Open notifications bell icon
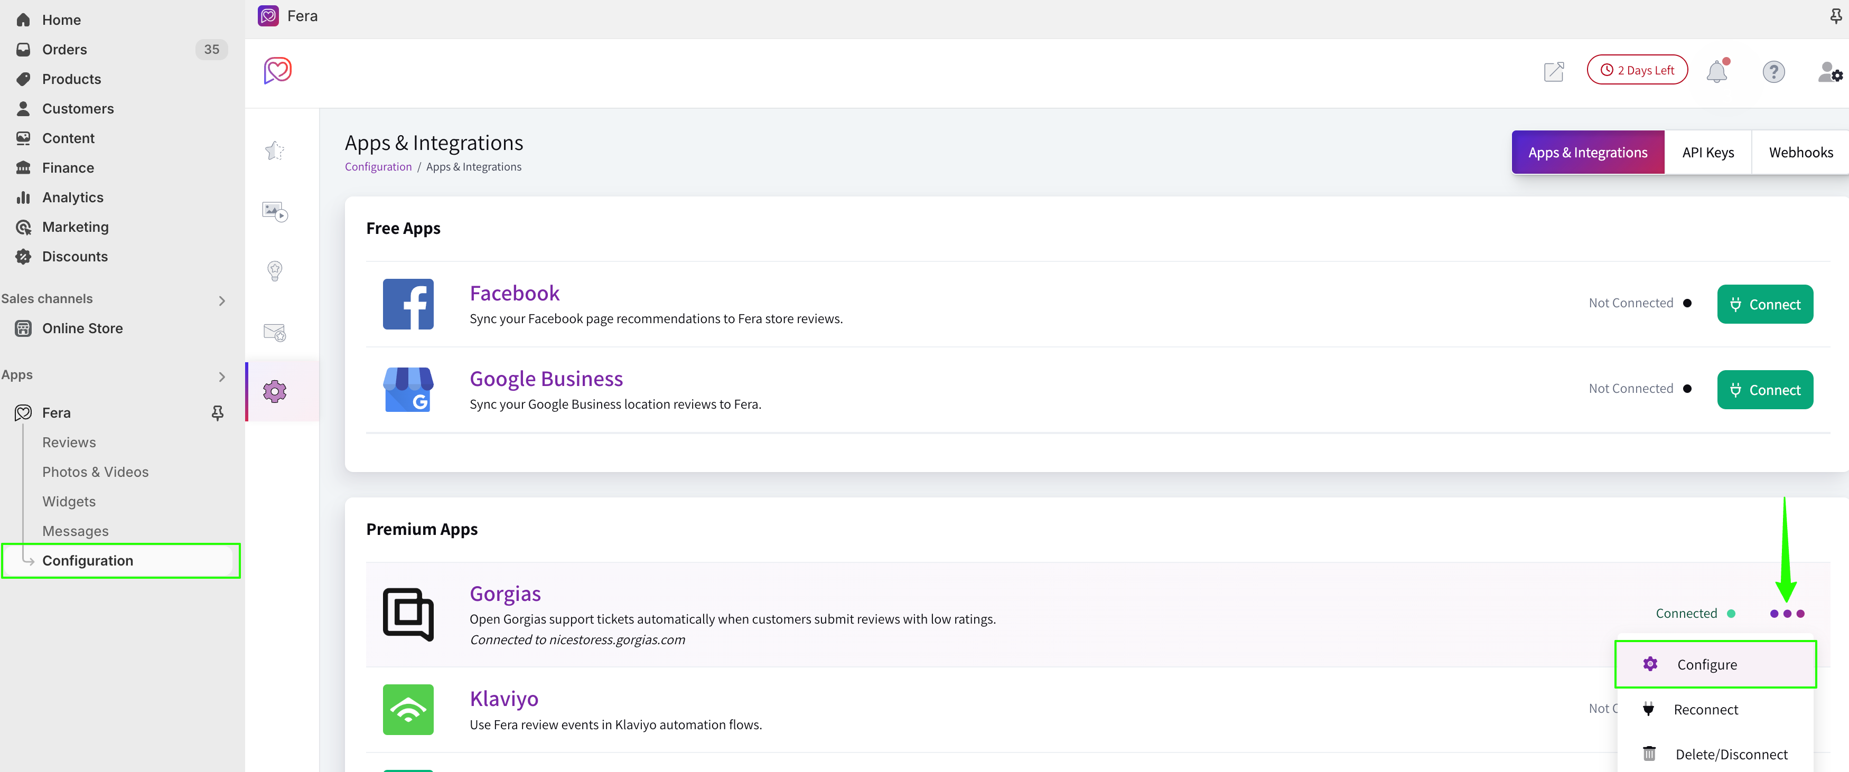The image size is (1849, 772). [x=1717, y=71]
